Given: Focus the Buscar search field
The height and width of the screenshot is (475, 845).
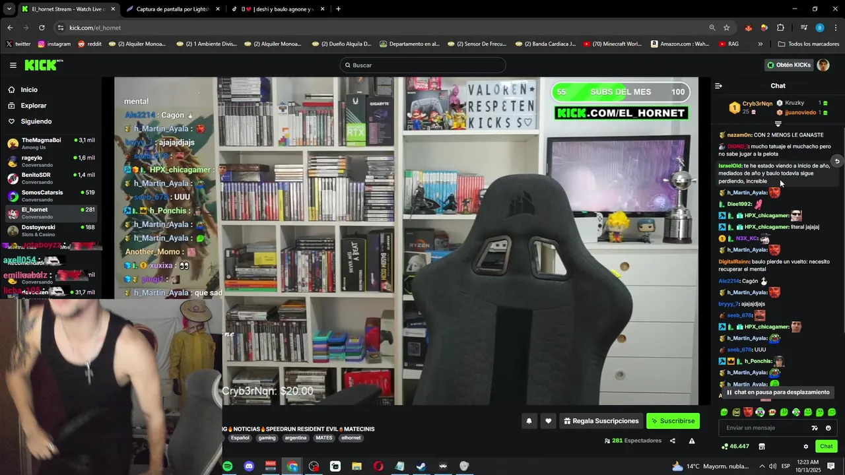Looking at the screenshot, I should pyautogui.click(x=423, y=65).
